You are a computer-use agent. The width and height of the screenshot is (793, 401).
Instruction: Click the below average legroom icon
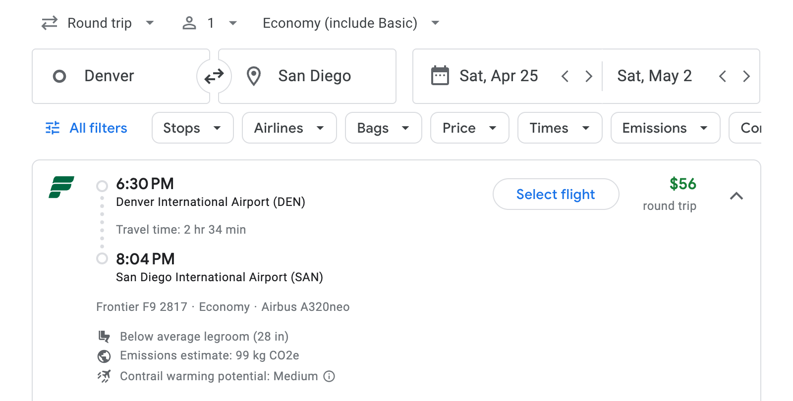(104, 336)
